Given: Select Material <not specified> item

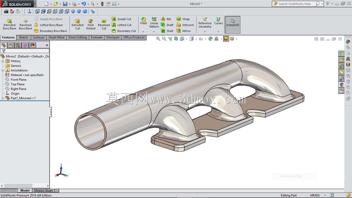Looking at the screenshot, I should tap(24, 75).
